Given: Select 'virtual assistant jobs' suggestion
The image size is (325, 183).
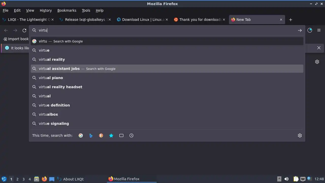Looking at the screenshot, I should [x=167, y=69].
